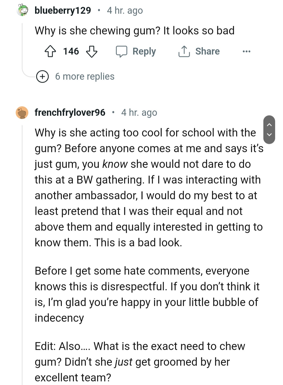The height and width of the screenshot is (385, 283).
Task: Collapse frenchfrylover96's thread via its vertical line
Action: 22,236
